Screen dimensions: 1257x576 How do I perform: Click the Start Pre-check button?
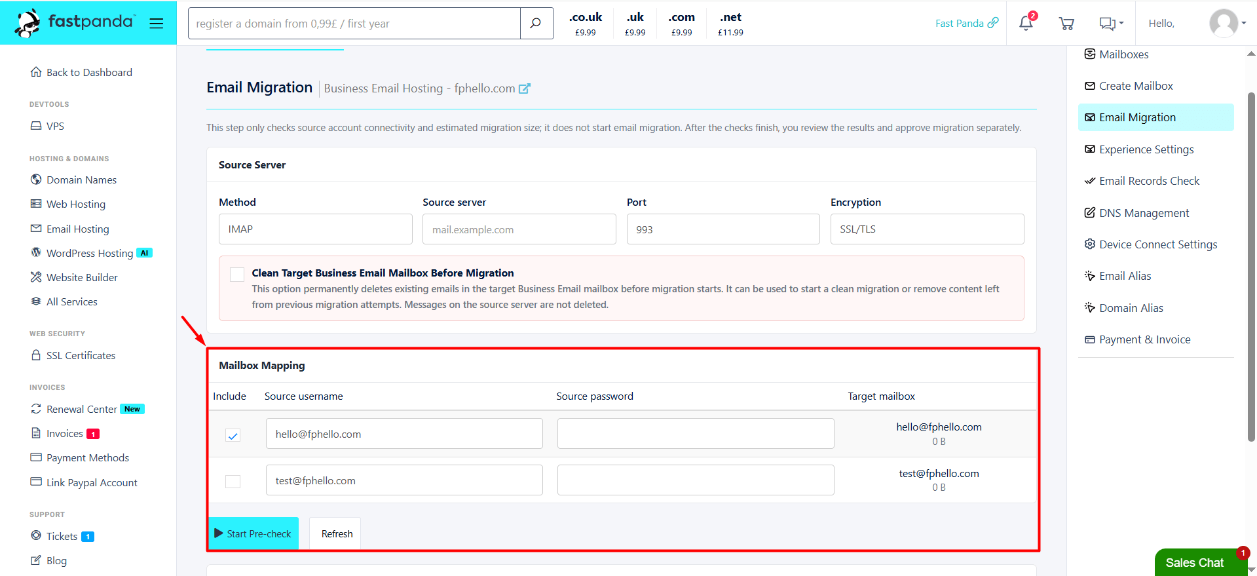click(x=253, y=533)
